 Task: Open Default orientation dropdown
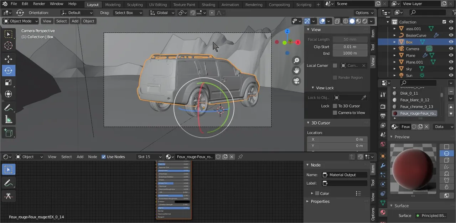click(77, 12)
